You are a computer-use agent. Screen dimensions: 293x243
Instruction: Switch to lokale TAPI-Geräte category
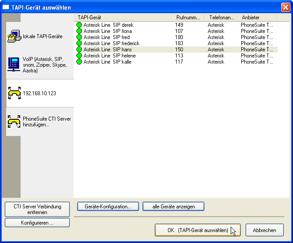coord(43,36)
